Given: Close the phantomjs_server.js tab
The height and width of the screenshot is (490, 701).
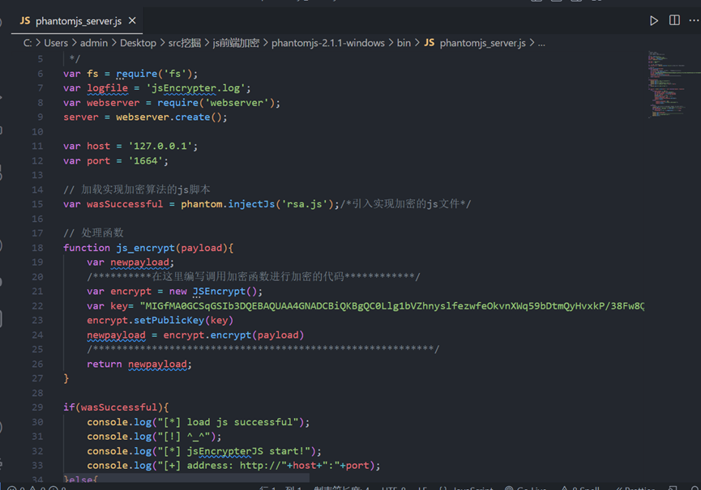Looking at the screenshot, I should [x=132, y=20].
